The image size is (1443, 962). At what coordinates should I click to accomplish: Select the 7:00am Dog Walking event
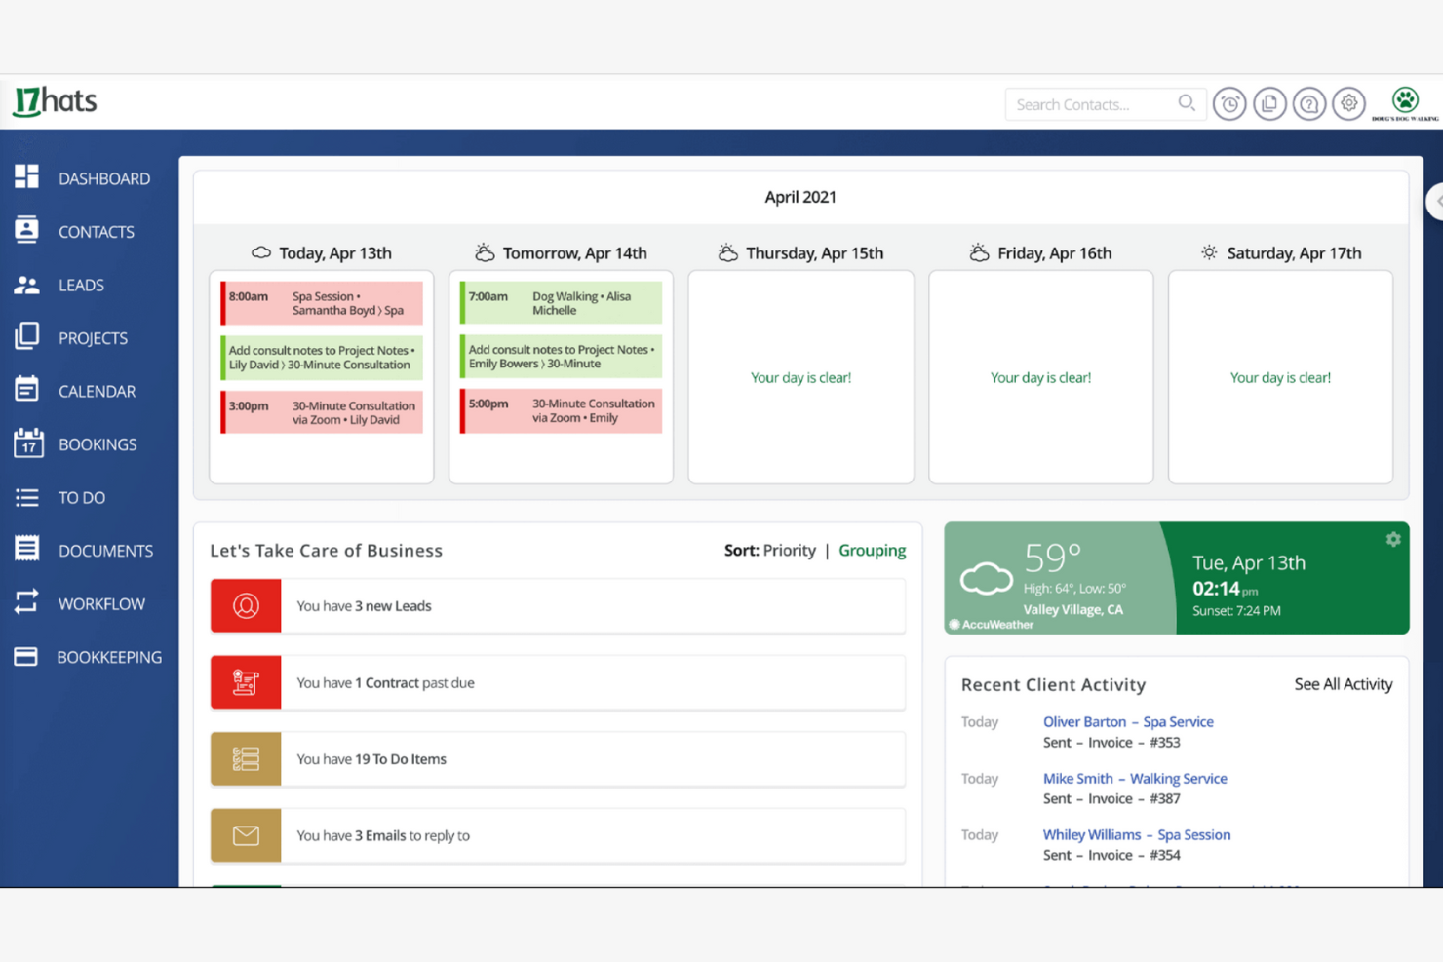(x=562, y=303)
